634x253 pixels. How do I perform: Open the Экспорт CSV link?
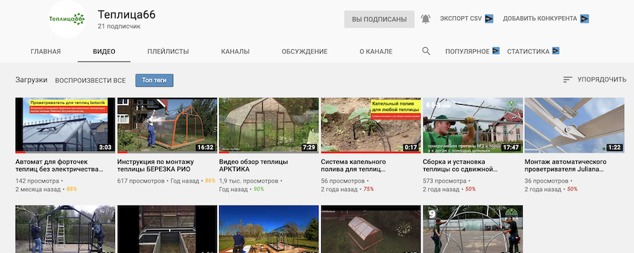point(461,18)
